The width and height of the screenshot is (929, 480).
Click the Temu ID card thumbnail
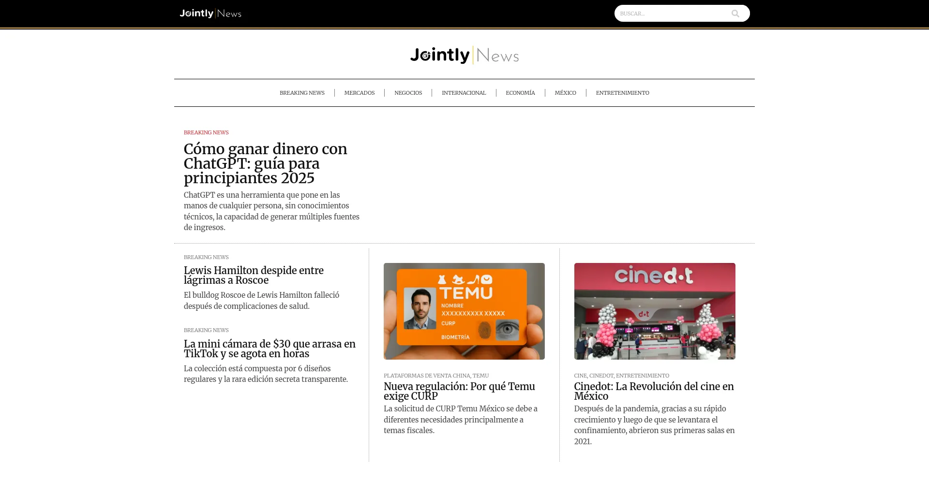pyautogui.click(x=464, y=311)
